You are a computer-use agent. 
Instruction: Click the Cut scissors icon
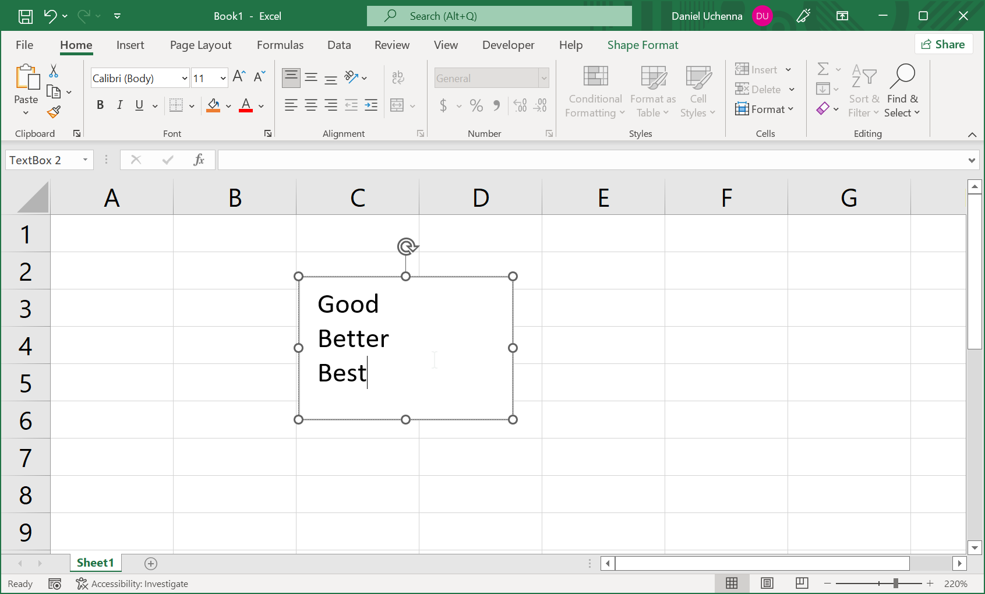click(x=54, y=71)
